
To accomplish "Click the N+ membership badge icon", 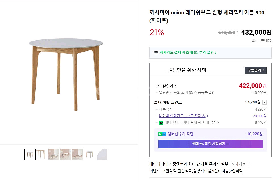I will [x=162, y=134].
